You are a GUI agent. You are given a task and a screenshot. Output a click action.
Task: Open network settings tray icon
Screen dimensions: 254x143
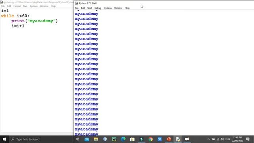click(218, 139)
